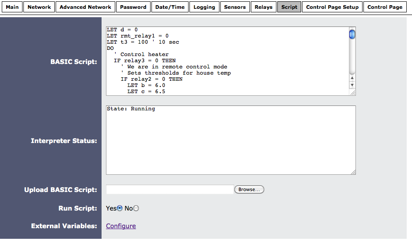
Task: Open the Main tab
Action: coord(12,7)
